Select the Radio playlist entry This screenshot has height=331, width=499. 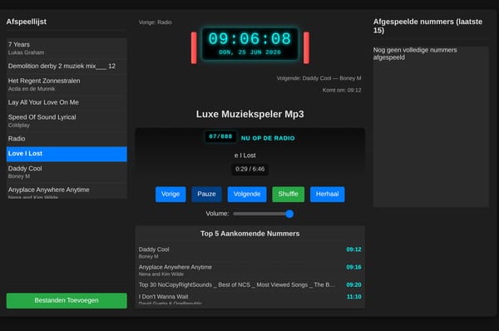67,139
